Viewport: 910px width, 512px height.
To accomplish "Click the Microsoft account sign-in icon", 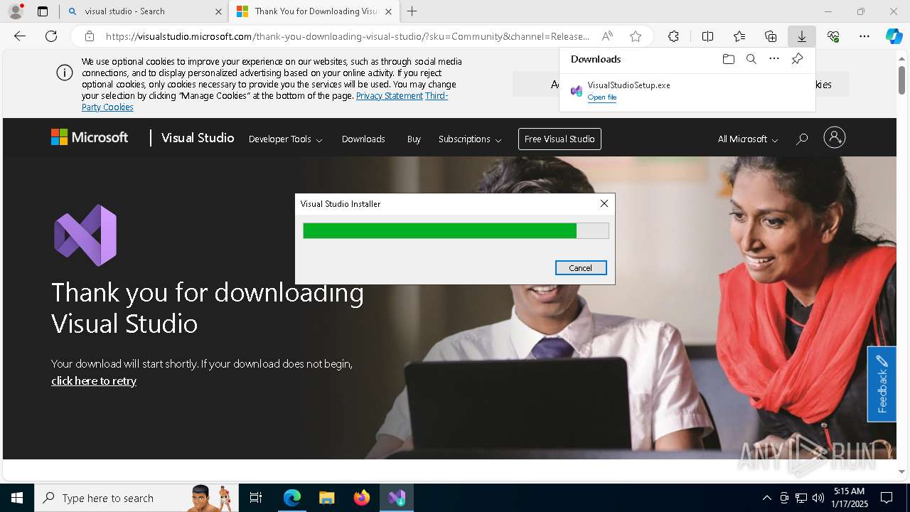I will pyautogui.click(x=834, y=138).
